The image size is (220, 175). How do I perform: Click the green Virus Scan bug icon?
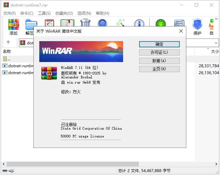161,23
